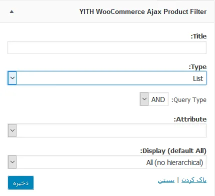Viewport: 215px width, 196px height.
Task: Focus the Title input field
Action: click(x=107, y=47)
